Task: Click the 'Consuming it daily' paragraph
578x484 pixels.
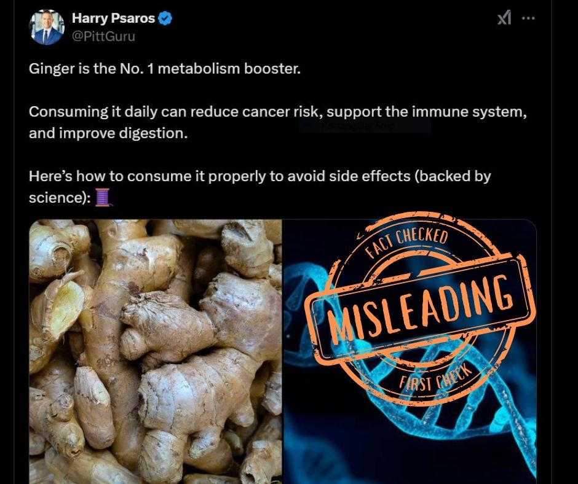Action: [x=278, y=122]
